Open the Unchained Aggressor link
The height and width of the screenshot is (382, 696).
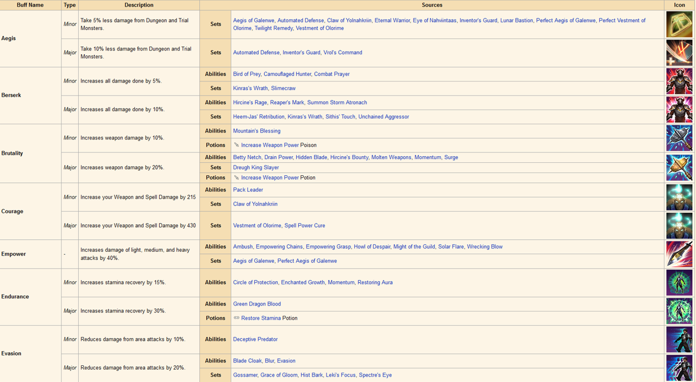point(384,117)
